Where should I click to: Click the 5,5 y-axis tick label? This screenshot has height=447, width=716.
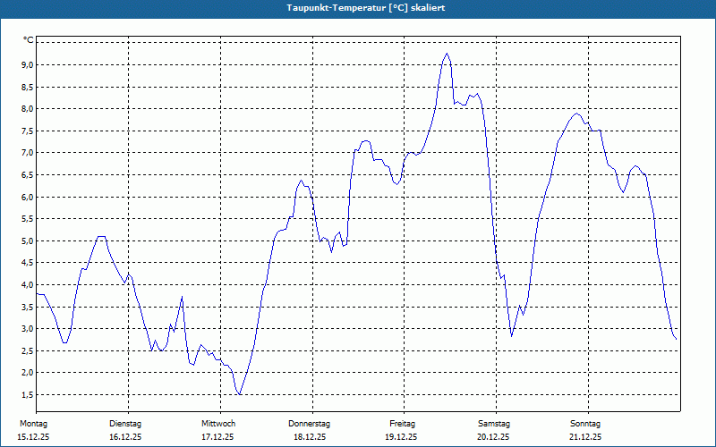28,218
